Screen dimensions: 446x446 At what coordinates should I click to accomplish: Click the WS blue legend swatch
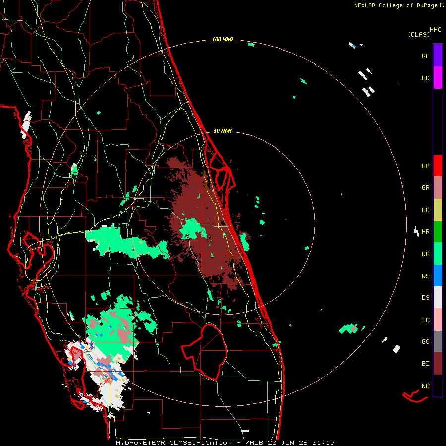pos(438,276)
